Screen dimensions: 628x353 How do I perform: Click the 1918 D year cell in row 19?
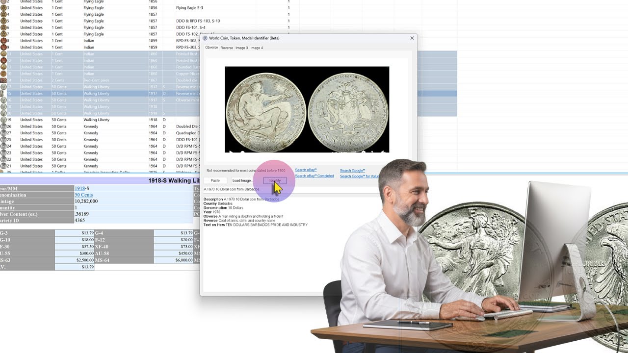click(153, 120)
